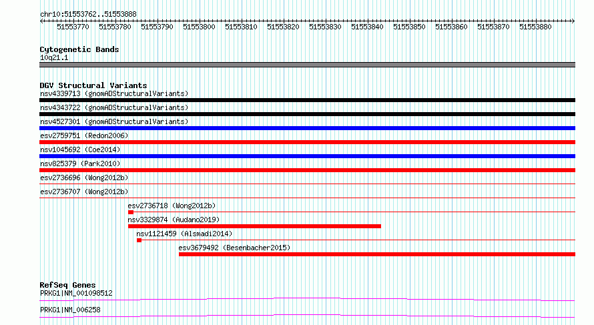
Task: Select the blue bar under nsv1045692
Action: [307, 156]
